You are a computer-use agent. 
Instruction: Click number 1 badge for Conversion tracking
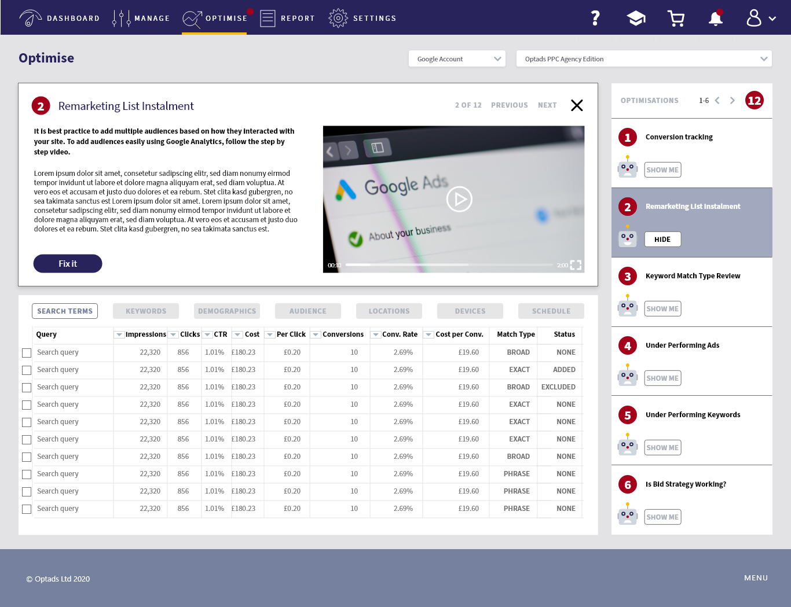coord(628,137)
